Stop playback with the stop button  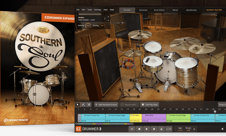click(x=139, y=129)
